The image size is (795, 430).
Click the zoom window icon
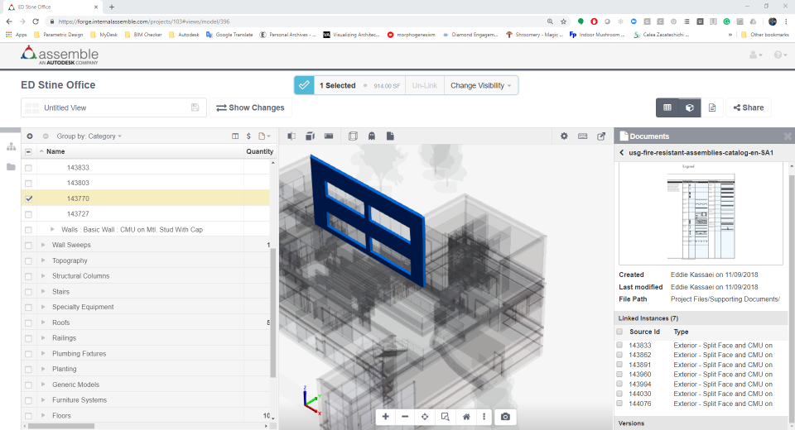point(446,417)
